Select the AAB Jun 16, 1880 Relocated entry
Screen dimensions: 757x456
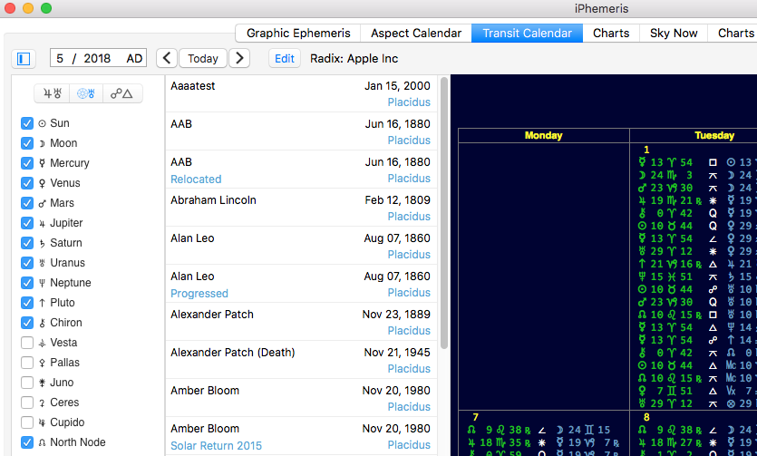point(301,170)
